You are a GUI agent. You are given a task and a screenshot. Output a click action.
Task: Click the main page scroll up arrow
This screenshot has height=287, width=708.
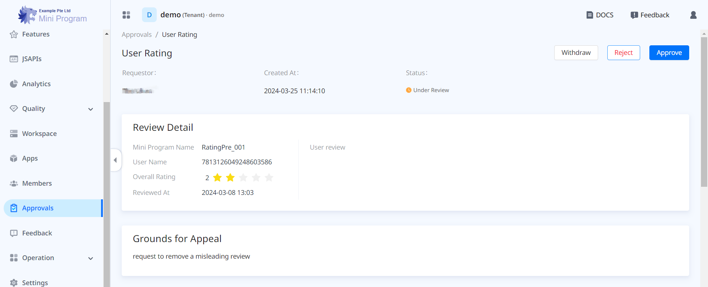[704, 34]
